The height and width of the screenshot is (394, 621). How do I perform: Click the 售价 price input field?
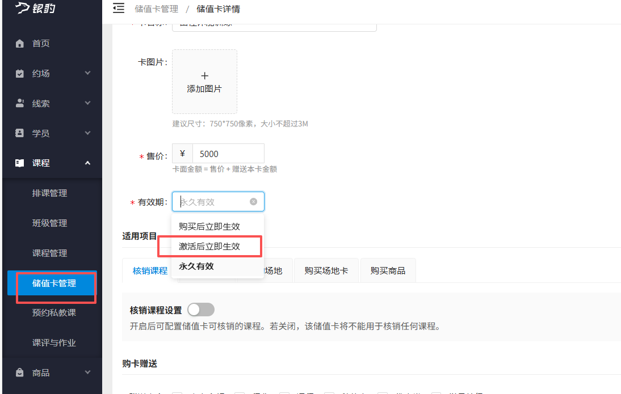coord(229,153)
